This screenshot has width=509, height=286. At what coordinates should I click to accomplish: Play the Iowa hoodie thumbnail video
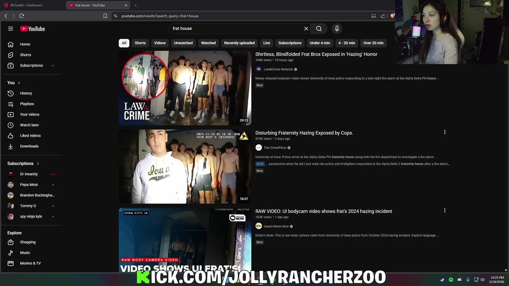click(185, 166)
